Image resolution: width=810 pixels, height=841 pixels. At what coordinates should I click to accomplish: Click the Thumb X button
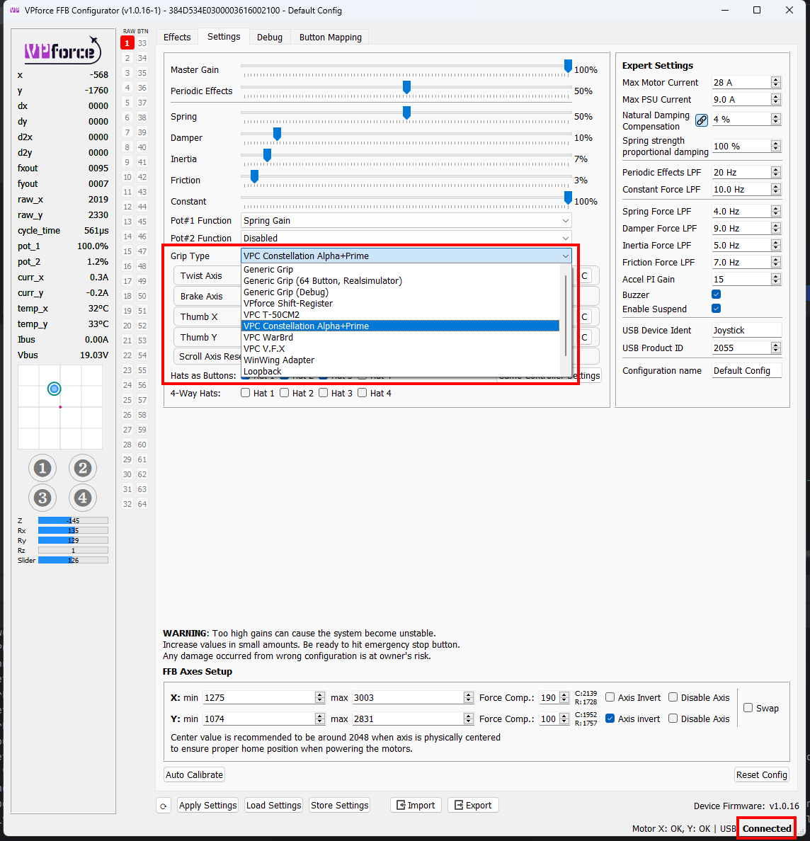point(207,316)
